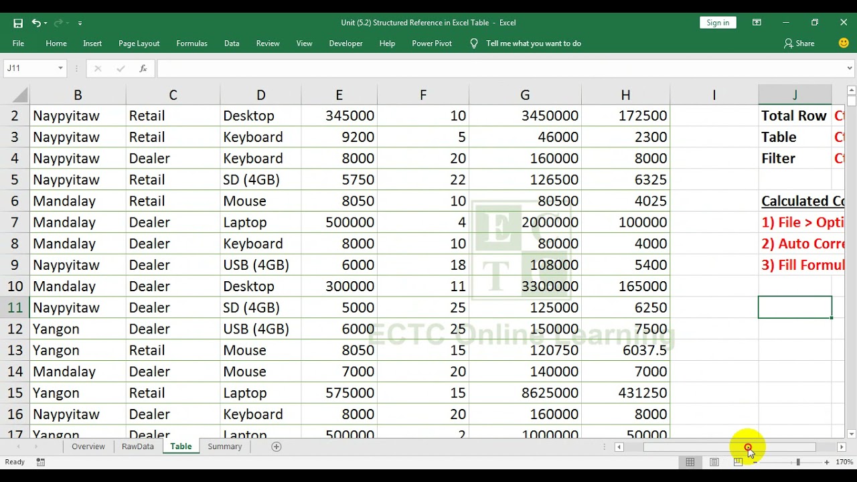This screenshot has height=482, width=857.
Task: Expand the Name Box dropdown arrow
Action: tap(60, 68)
